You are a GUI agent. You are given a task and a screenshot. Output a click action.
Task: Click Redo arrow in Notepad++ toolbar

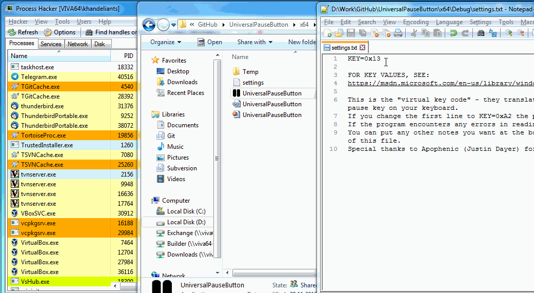click(x=465, y=33)
